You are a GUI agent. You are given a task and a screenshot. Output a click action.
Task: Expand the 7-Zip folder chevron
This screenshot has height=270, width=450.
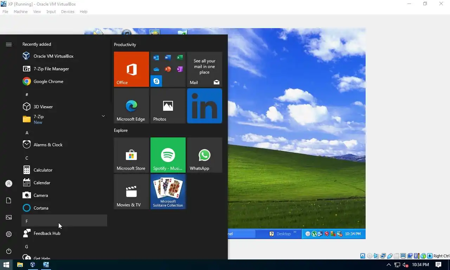[x=103, y=116]
